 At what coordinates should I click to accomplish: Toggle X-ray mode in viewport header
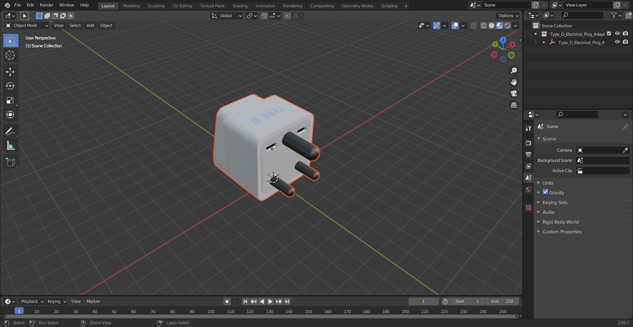[473, 26]
